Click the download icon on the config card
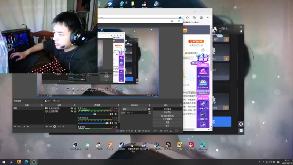Image resolution: width=293 pixels, height=165 pixels. pyautogui.click(x=226, y=108)
